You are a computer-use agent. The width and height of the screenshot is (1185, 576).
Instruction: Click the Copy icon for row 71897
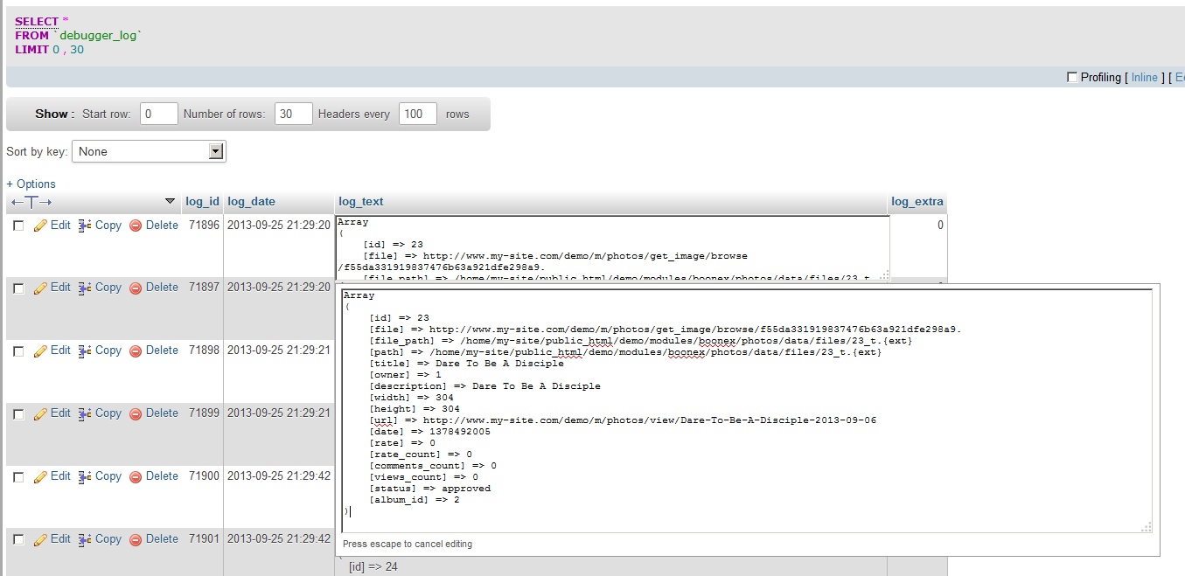click(x=85, y=288)
